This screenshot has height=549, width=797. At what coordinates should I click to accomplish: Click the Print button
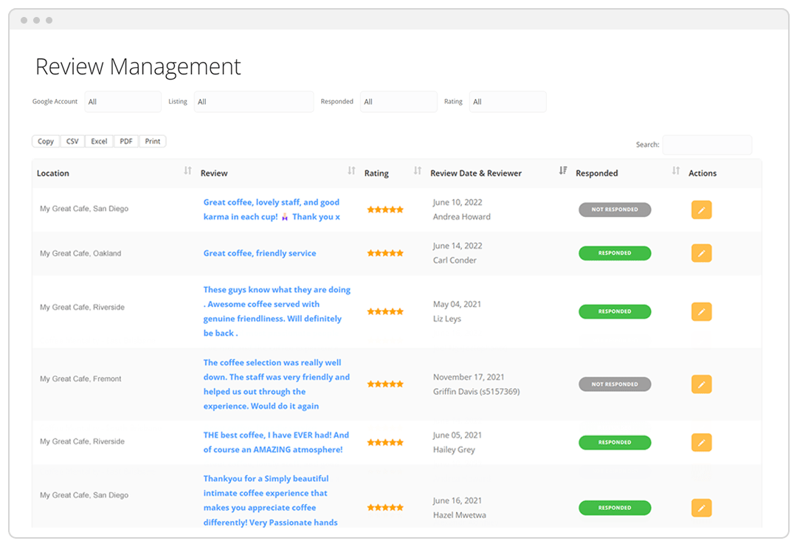pyautogui.click(x=153, y=142)
